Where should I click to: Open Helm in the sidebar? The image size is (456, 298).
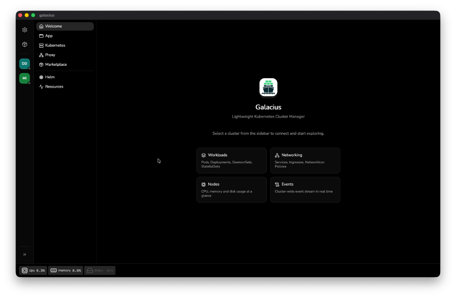[65, 77]
